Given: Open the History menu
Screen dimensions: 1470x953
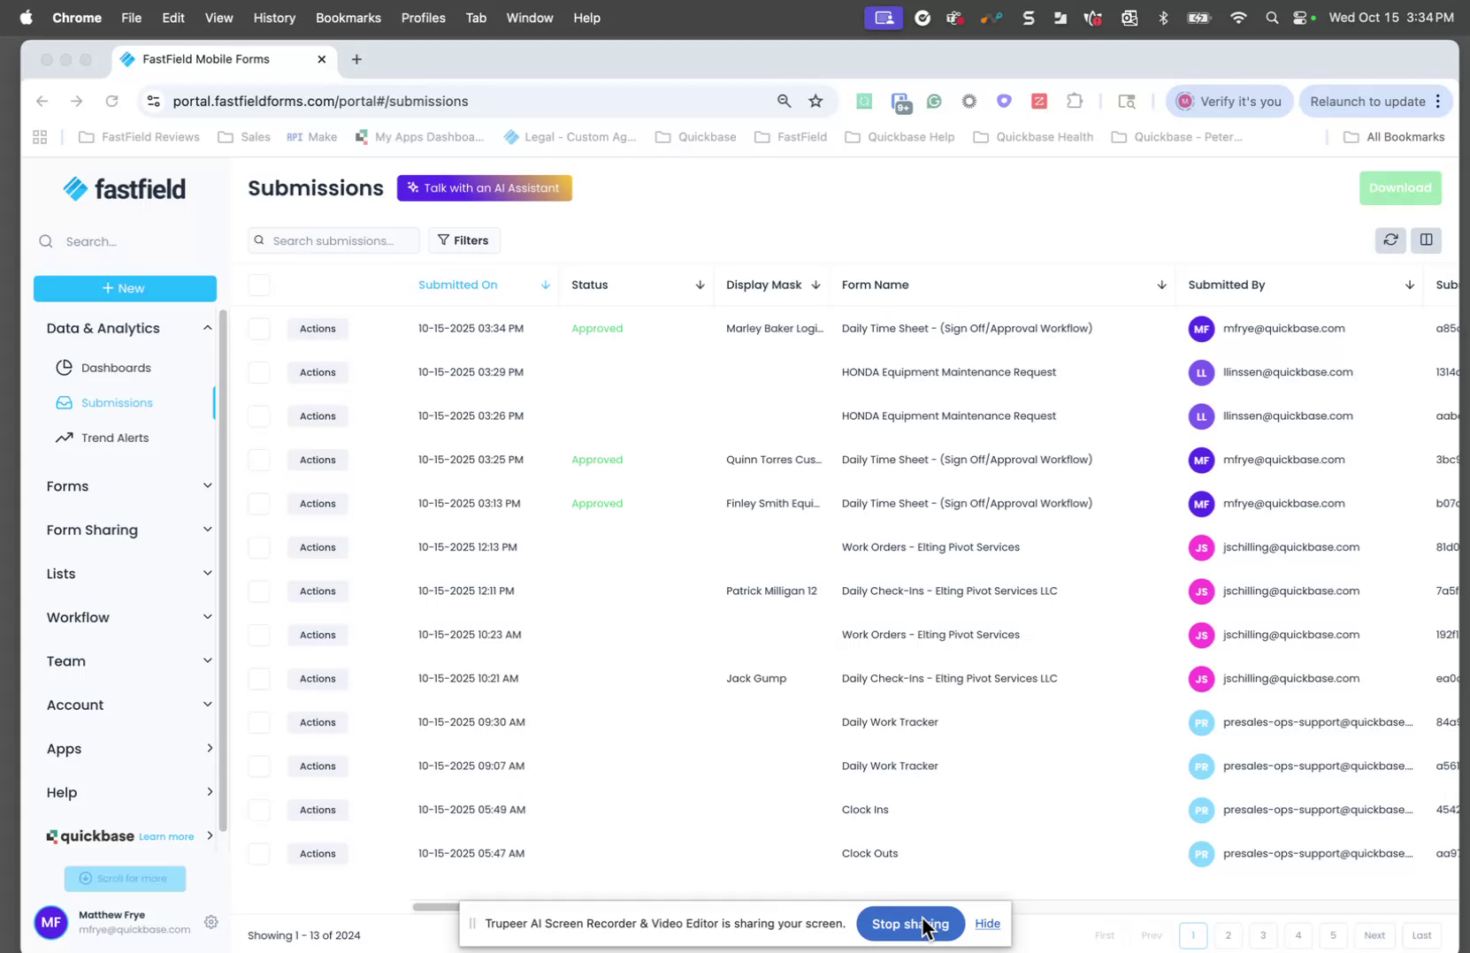Looking at the screenshot, I should 274,18.
